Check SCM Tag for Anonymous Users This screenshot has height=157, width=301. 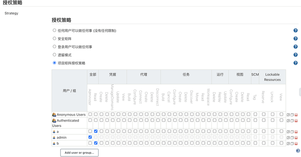pos(255,114)
